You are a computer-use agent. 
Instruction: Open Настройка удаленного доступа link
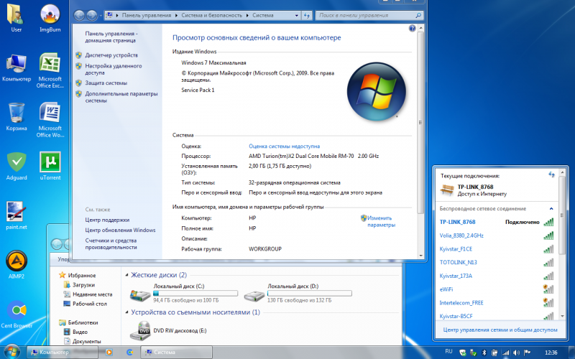coord(114,69)
